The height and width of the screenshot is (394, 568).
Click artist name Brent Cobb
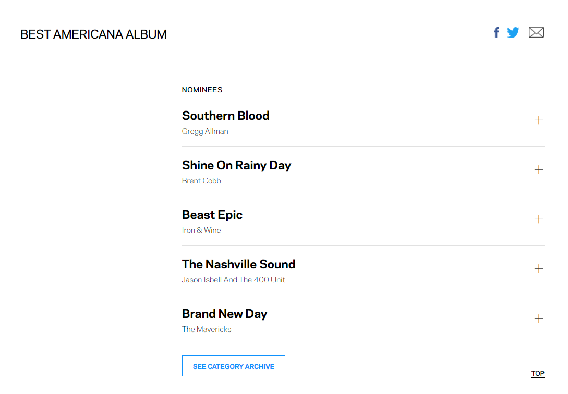201,181
